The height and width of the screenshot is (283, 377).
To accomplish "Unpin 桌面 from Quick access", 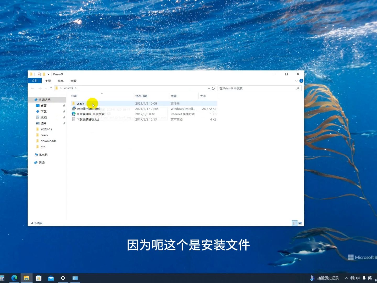I will pyautogui.click(x=64, y=105).
